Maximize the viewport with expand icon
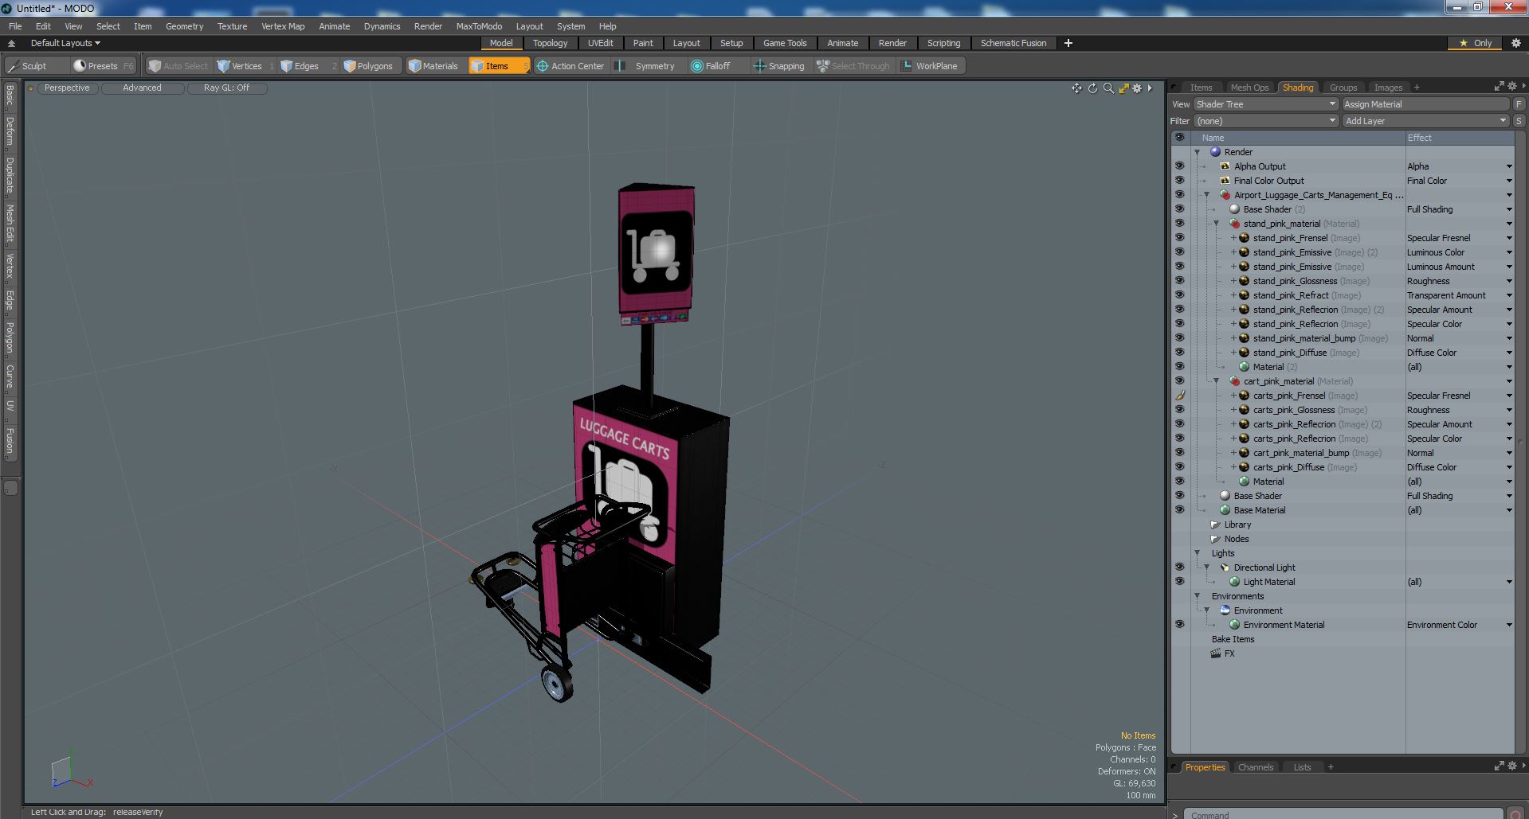 point(1123,88)
